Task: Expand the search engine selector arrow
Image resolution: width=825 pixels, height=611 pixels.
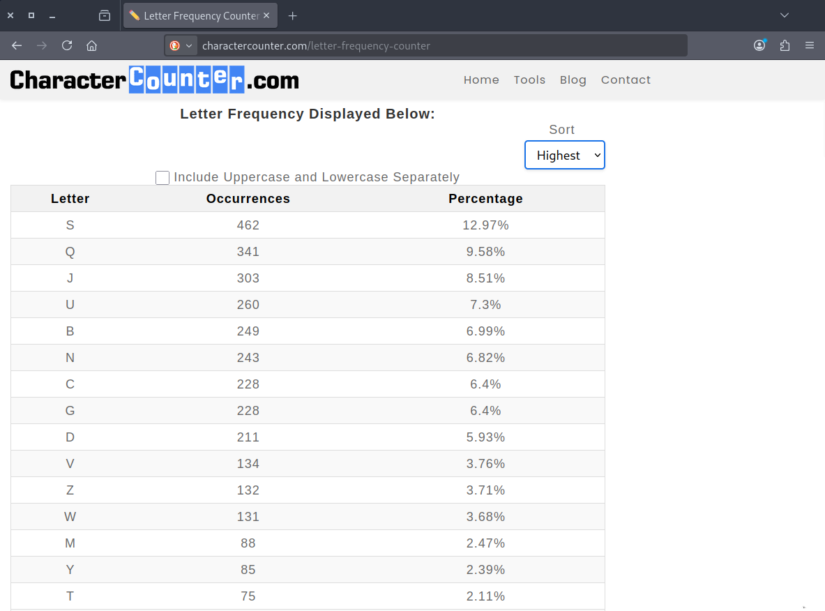Action: [189, 46]
